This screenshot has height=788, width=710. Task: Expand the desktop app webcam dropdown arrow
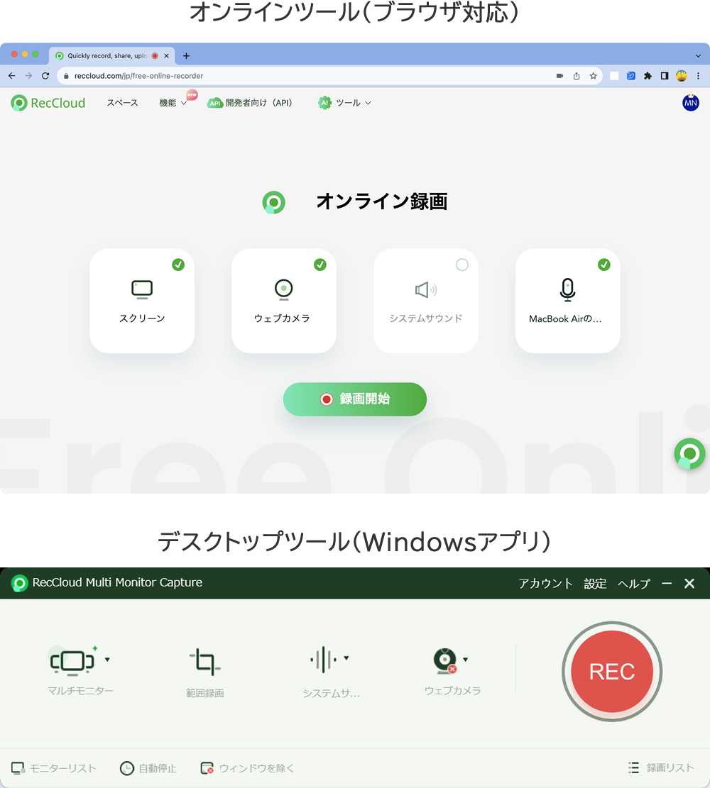click(466, 660)
